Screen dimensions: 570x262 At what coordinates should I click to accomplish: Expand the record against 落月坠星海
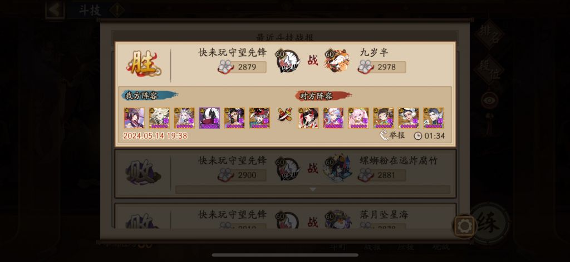[286, 216]
